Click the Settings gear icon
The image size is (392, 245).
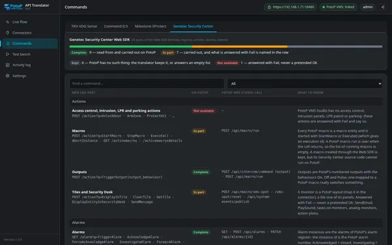pyautogui.click(x=7, y=76)
